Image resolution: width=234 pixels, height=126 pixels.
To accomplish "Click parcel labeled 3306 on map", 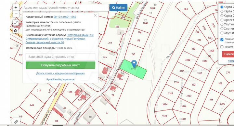I will (x=222, y=104).
